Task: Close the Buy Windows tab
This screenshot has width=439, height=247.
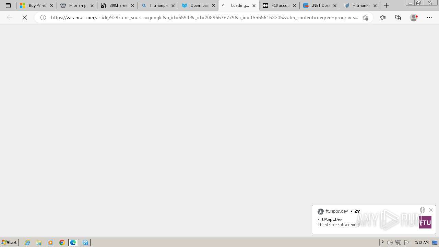Action: (x=51, y=6)
